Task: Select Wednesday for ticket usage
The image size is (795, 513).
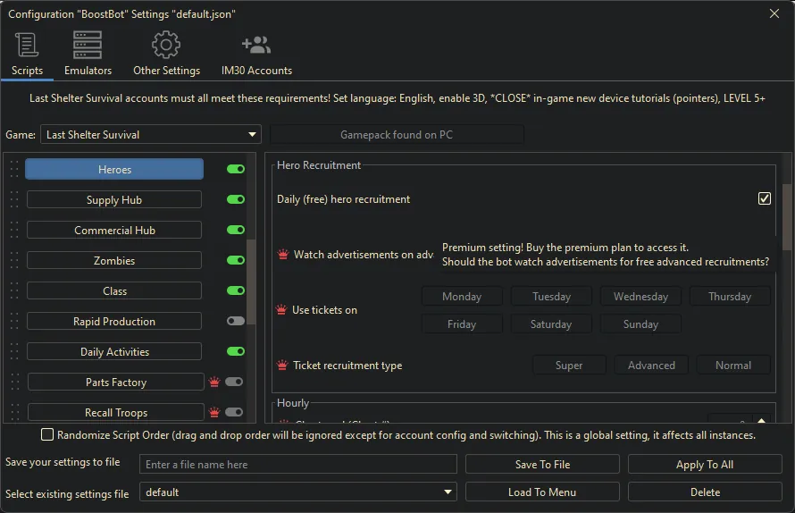Action: [640, 296]
